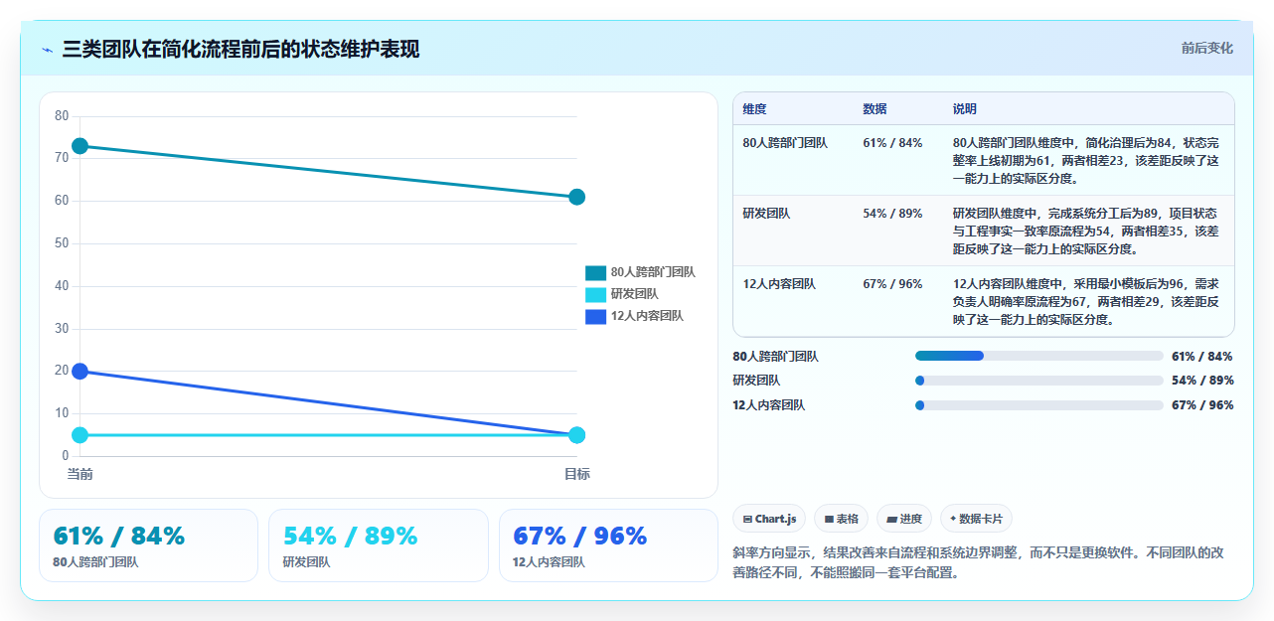Click the description text of 研发团队 row

point(1086,232)
